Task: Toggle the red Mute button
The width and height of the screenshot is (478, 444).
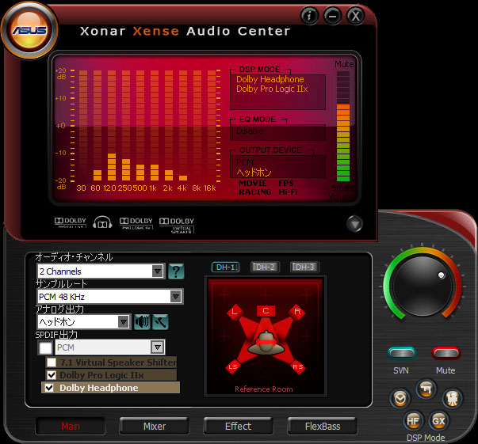Action: (445, 353)
